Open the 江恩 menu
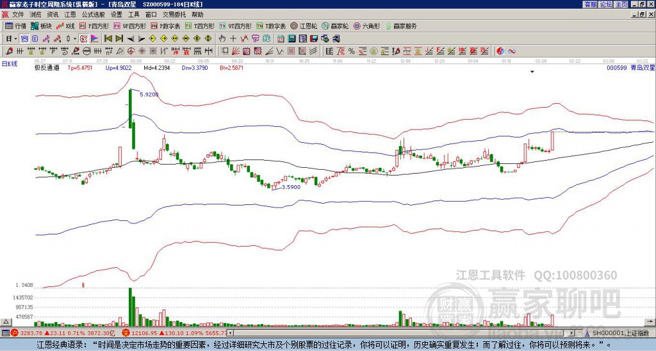Viewport: 656px width, 351px height. tap(70, 15)
